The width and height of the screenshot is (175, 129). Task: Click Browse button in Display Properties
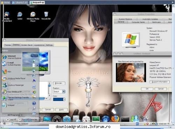coord(59,83)
